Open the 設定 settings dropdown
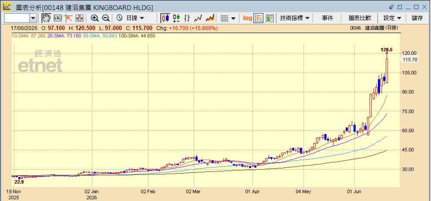Viewport: 431px width, 201px height. [392, 18]
